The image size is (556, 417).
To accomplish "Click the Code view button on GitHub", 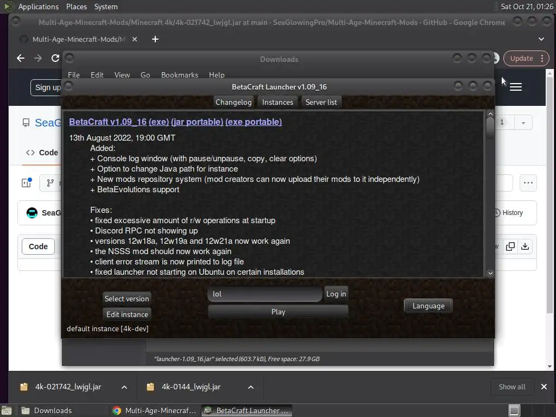I will click(x=39, y=247).
